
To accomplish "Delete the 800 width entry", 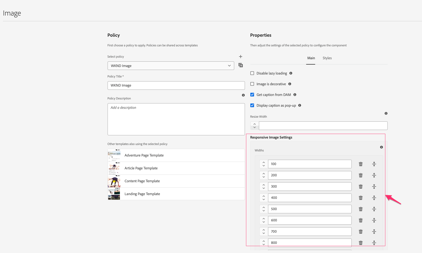I will click(x=361, y=243).
